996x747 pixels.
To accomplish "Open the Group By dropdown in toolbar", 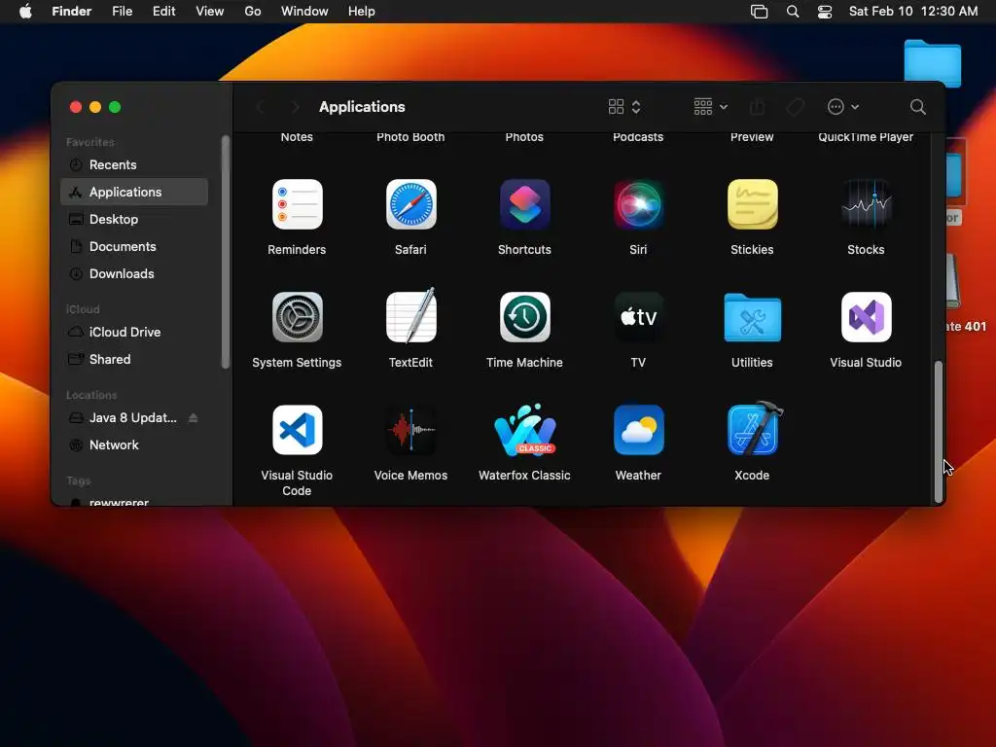I will (710, 107).
